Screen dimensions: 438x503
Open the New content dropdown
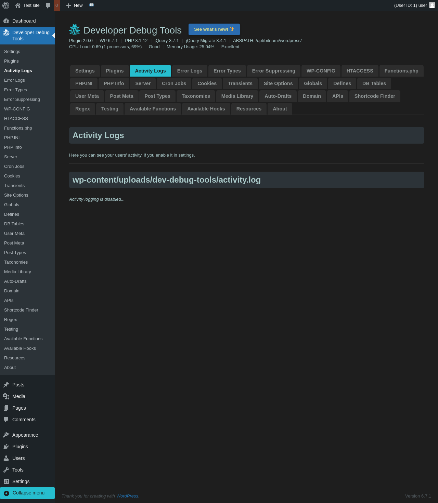[x=75, y=5]
